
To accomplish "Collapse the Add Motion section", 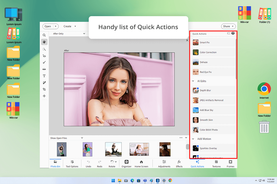I will [x=193, y=139].
